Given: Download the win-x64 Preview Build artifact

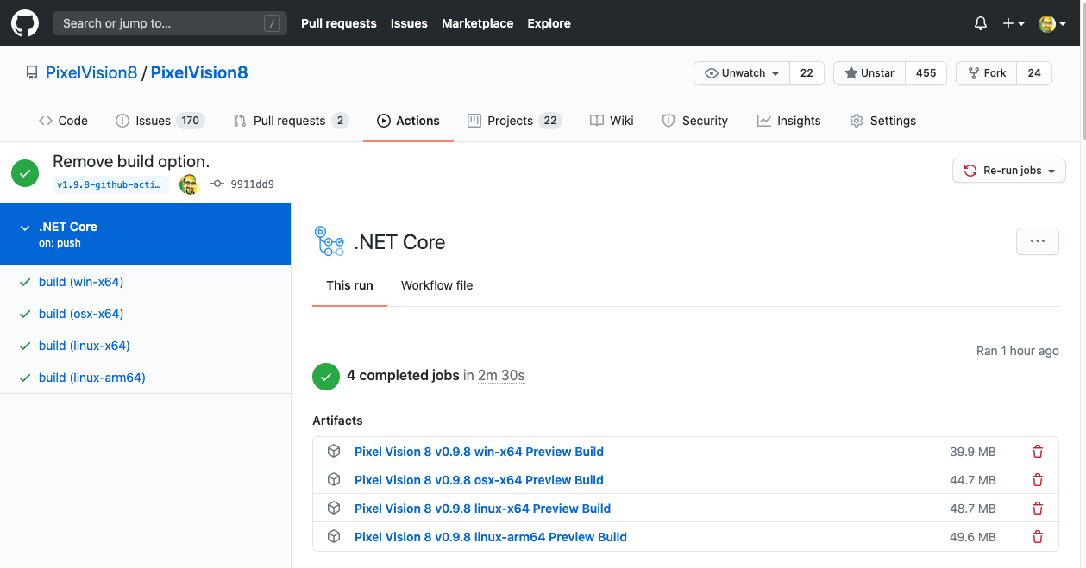Looking at the screenshot, I should (479, 452).
